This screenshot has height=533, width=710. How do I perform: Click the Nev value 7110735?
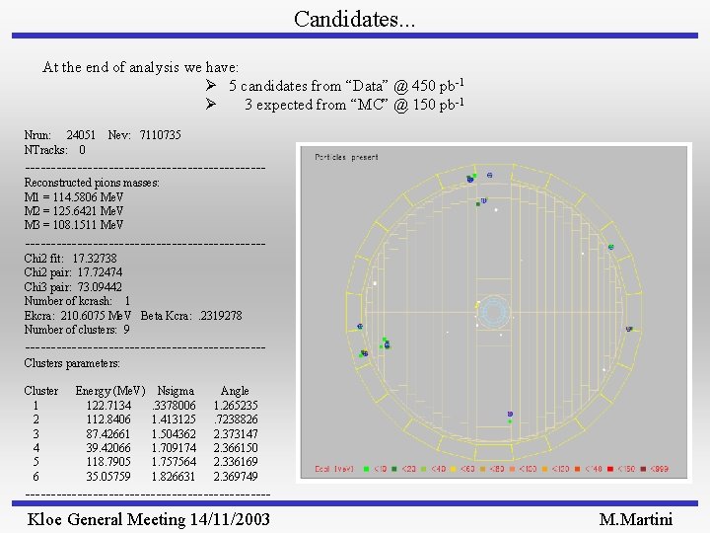pyautogui.click(x=161, y=134)
